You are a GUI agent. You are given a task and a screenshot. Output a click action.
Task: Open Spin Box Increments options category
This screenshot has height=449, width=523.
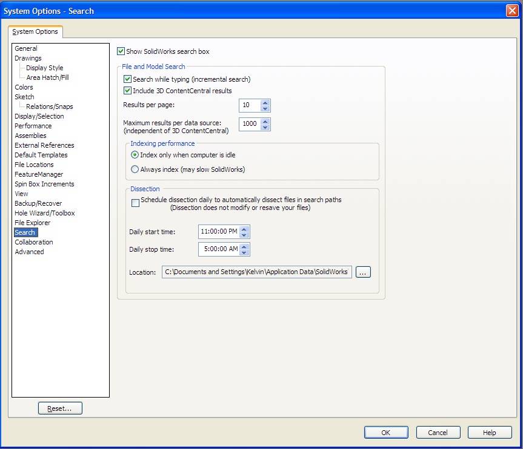click(x=44, y=184)
